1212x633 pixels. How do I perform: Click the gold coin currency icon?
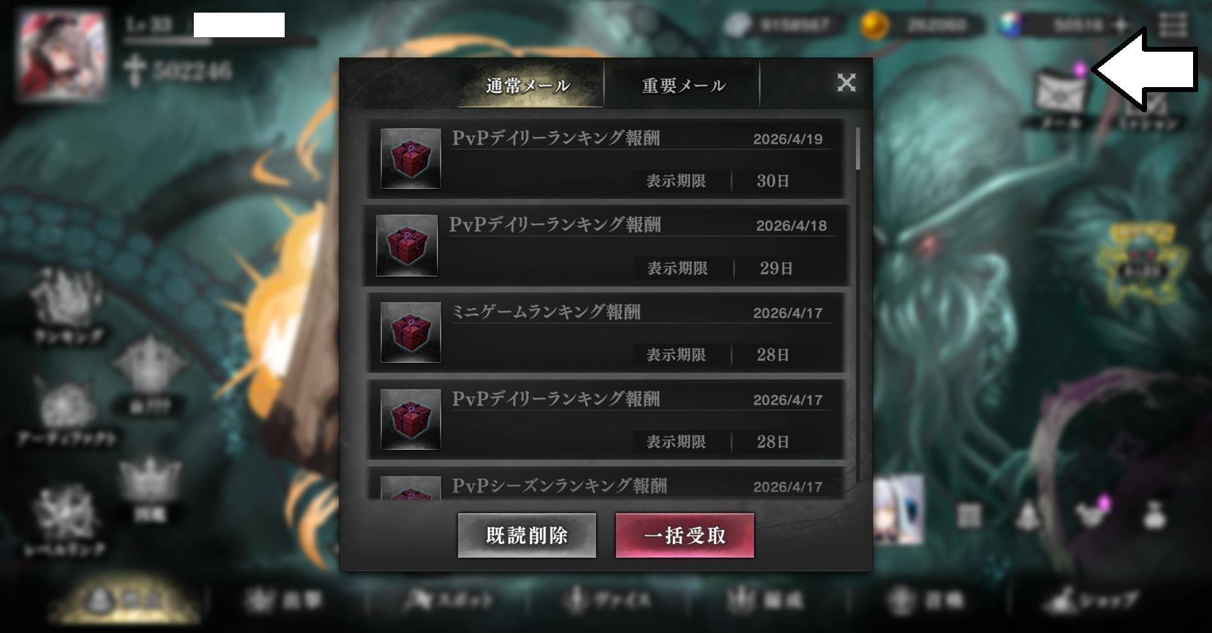point(874,25)
